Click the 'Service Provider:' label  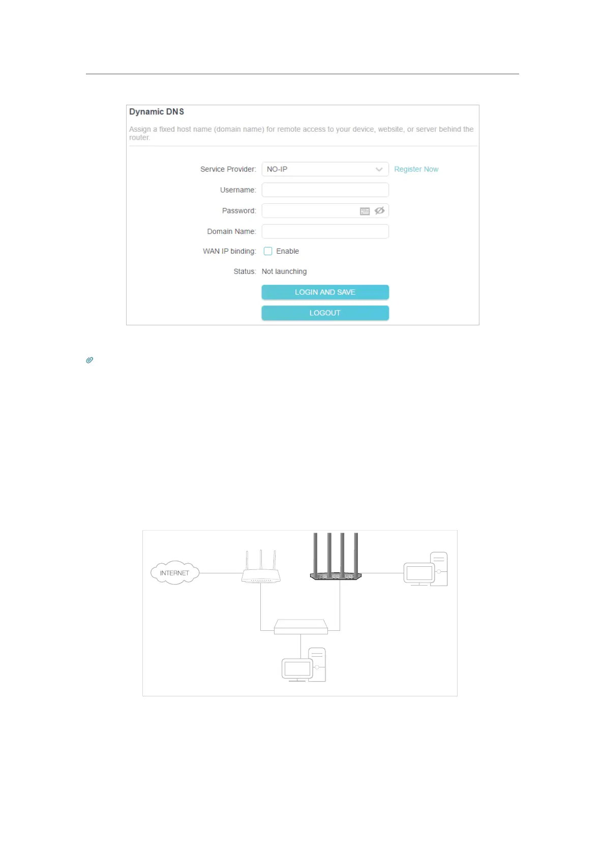point(228,169)
